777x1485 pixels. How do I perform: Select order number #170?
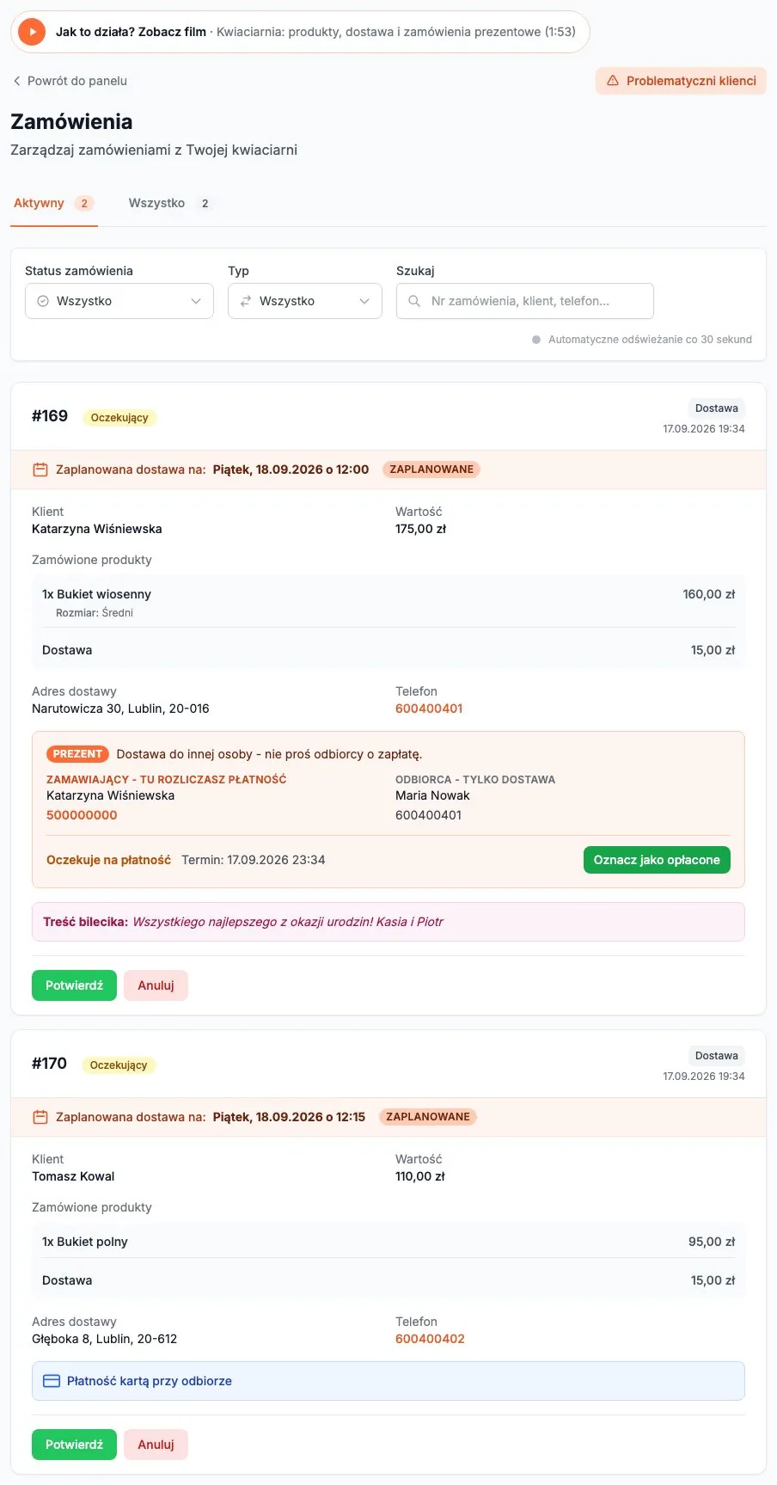point(49,1064)
